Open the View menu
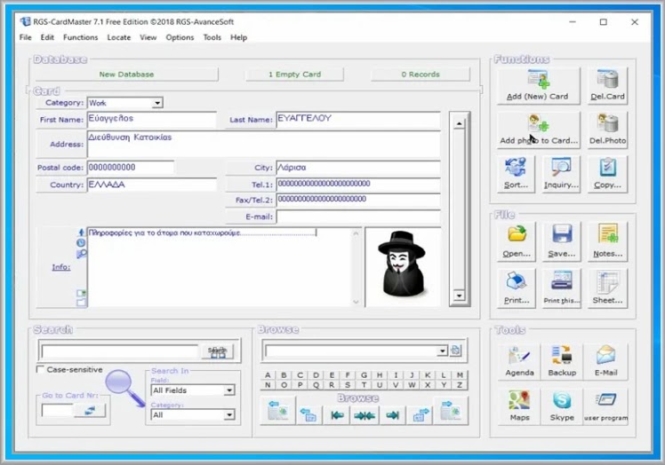Image resolution: width=665 pixels, height=465 pixels. pyautogui.click(x=148, y=37)
